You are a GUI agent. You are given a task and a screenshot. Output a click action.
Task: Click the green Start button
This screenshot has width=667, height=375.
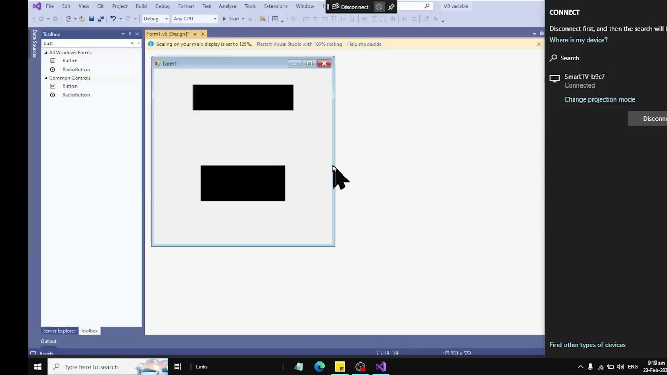pyautogui.click(x=230, y=19)
